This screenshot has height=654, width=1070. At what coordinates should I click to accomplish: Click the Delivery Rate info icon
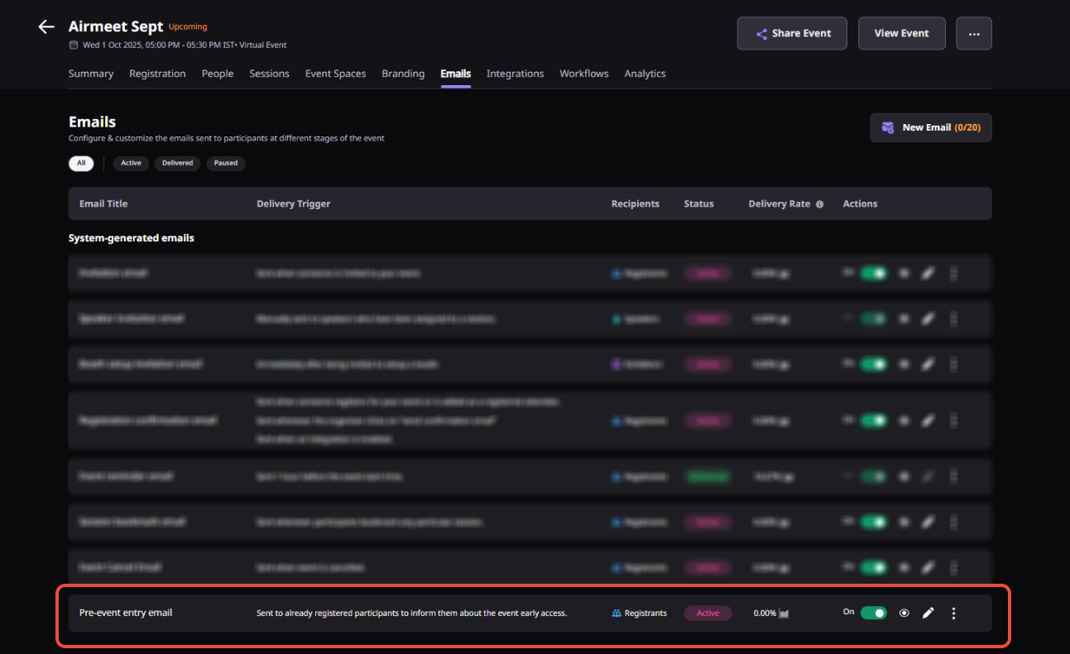pyautogui.click(x=819, y=204)
